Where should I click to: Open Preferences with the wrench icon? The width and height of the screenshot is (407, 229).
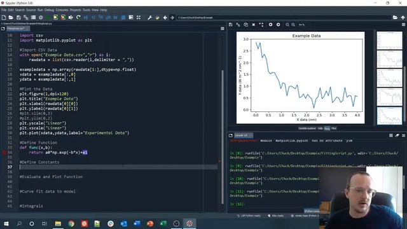(150, 17)
